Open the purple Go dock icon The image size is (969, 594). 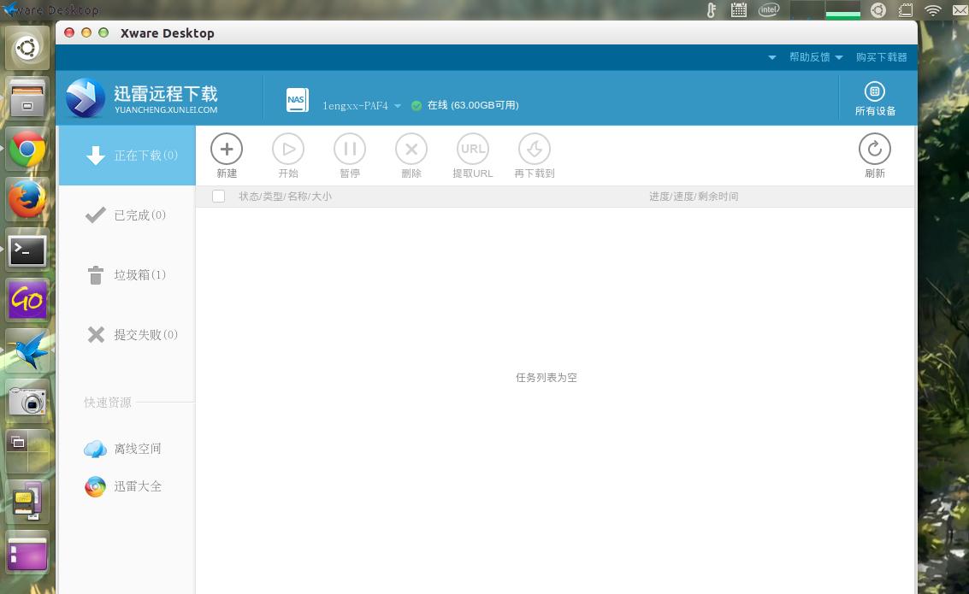coord(27,300)
